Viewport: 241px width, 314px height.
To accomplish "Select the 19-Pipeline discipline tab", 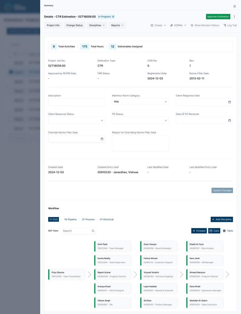I will pos(70,219).
